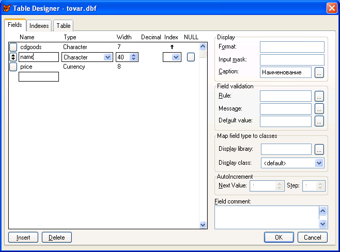This screenshot has height=252, width=340.
Task: Click the name field name input box
Action: tap(39, 57)
